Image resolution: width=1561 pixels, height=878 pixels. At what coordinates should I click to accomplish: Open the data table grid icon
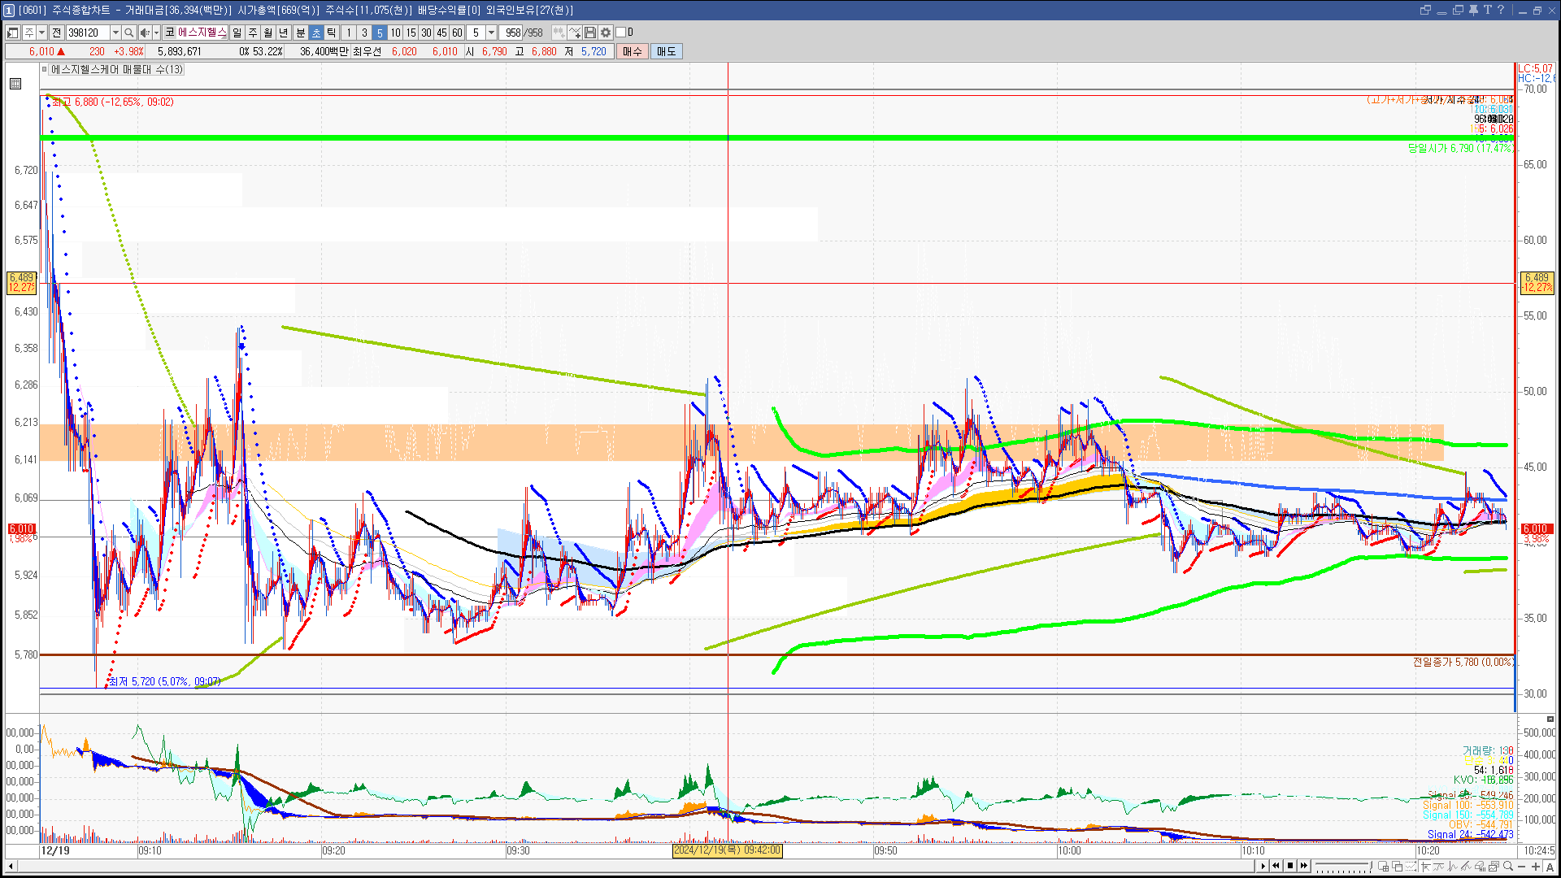pyautogui.click(x=15, y=84)
